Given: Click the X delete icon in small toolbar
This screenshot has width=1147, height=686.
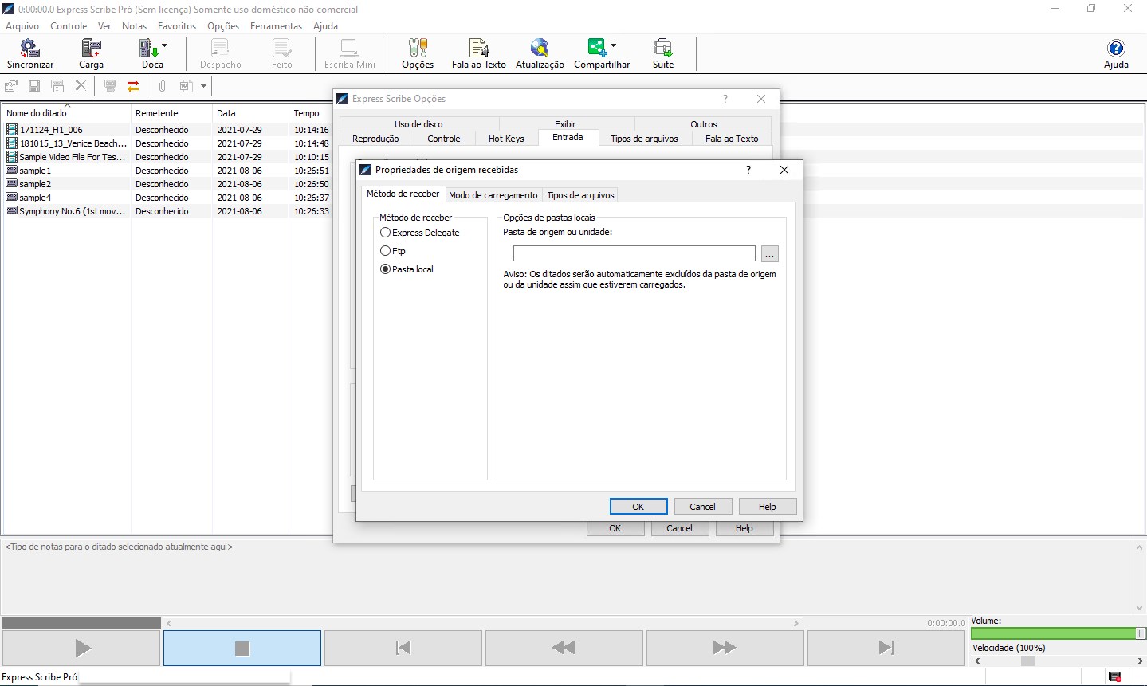Looking at the screenshot, I should coord(81,86).
